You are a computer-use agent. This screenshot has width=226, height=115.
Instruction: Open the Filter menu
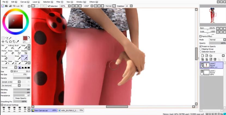click(60, 2)
